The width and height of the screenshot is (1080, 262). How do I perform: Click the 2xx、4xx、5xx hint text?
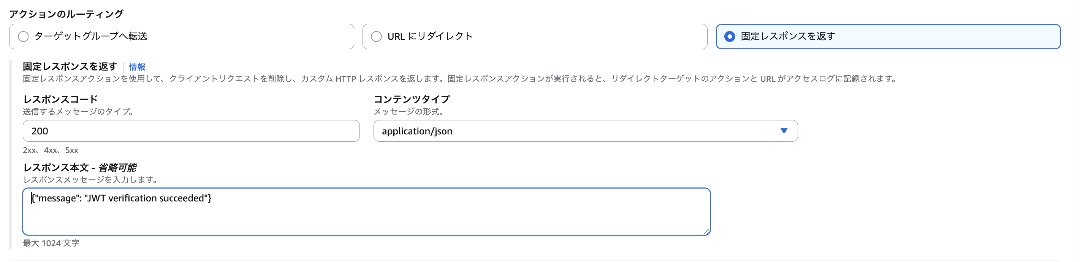pos(50,150)
